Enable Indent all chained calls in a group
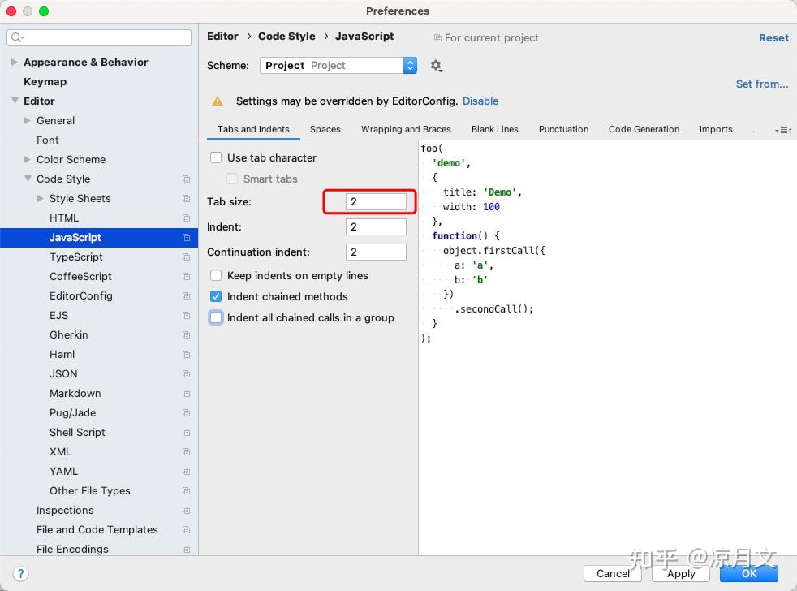This screenshot has height=591, width=797. (216, 317)
